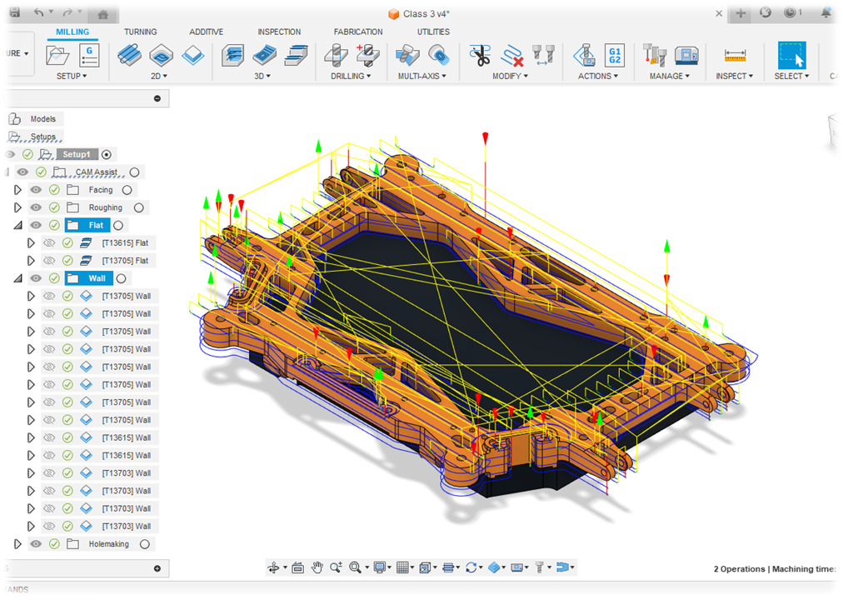Switch to the Turning tab
843x600 pixels.
click(140, 32)
